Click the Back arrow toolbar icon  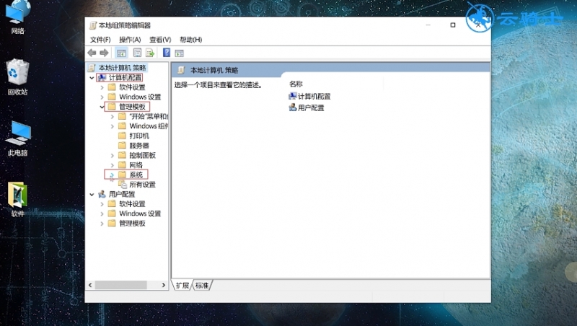92,53
